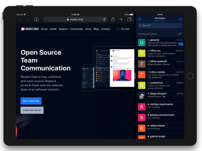Reload the rocket.chat page
Viewport: 202px width, 151px height.
[x=105, y=19]
